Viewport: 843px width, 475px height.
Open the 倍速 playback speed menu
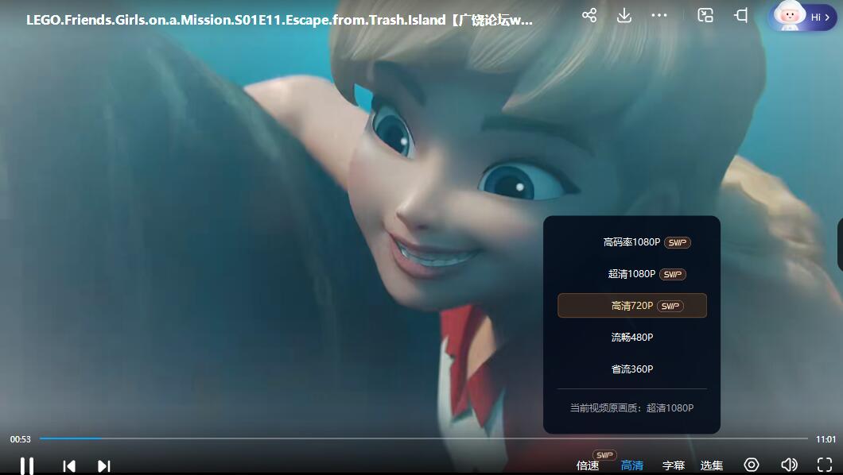coord(588,465)
